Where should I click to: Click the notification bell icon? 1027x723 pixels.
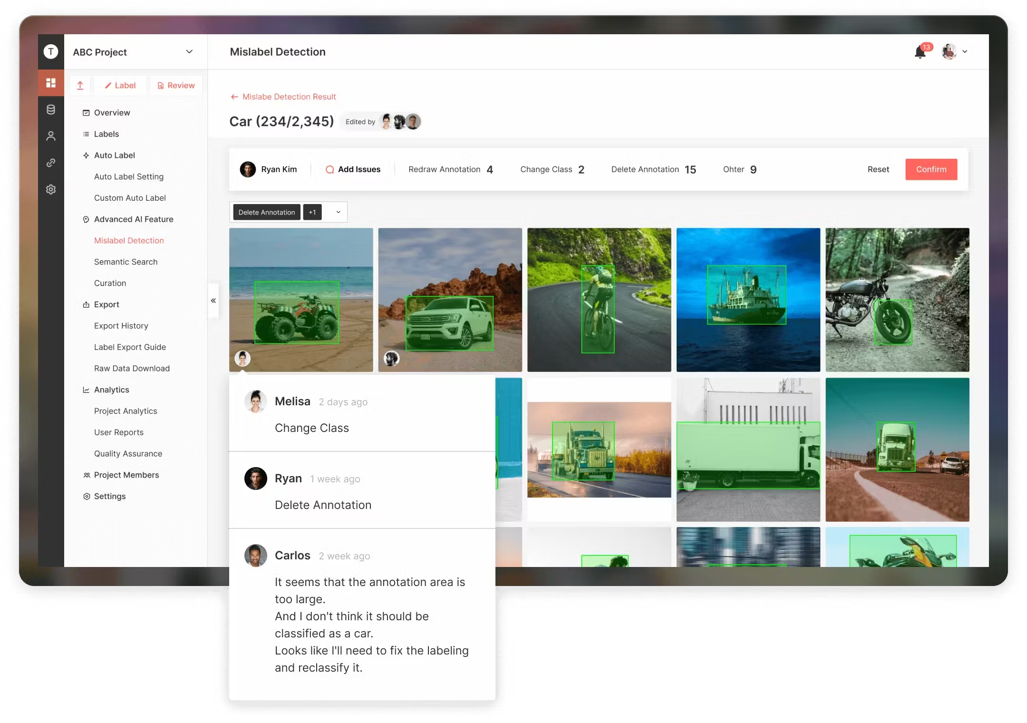(x=920, y=51)
